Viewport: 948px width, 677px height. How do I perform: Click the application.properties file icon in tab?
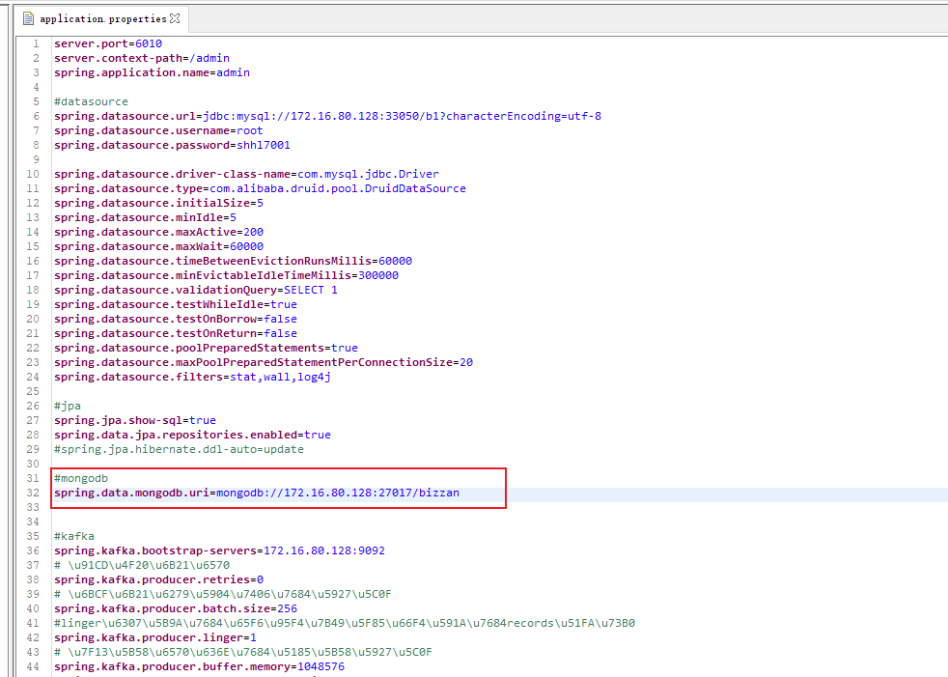click(x=27, y=18)
